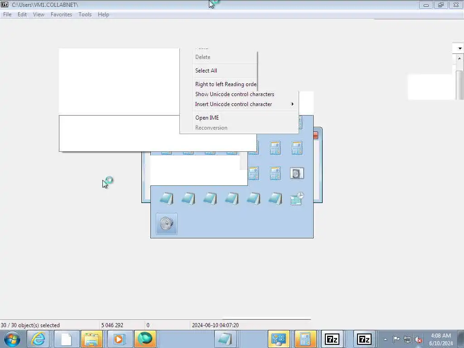
Task: Click the muted volume tray icon
Action: (418, 340)
